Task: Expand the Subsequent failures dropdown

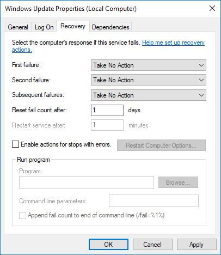Action: tap(149, 95)
